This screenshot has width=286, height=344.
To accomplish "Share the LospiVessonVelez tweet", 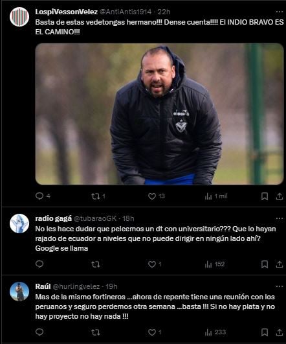I will [280, 196].
